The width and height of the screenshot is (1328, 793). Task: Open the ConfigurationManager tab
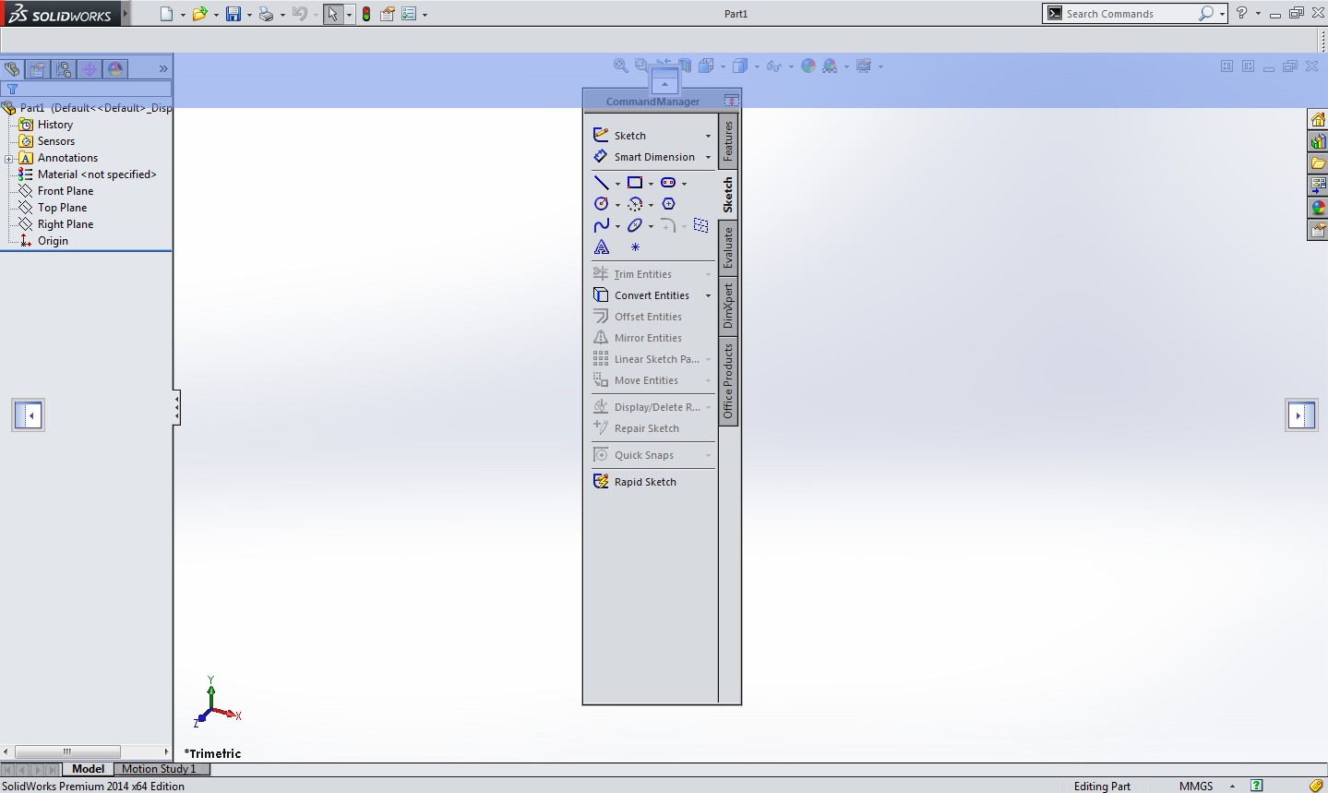(x=64, y=69)
